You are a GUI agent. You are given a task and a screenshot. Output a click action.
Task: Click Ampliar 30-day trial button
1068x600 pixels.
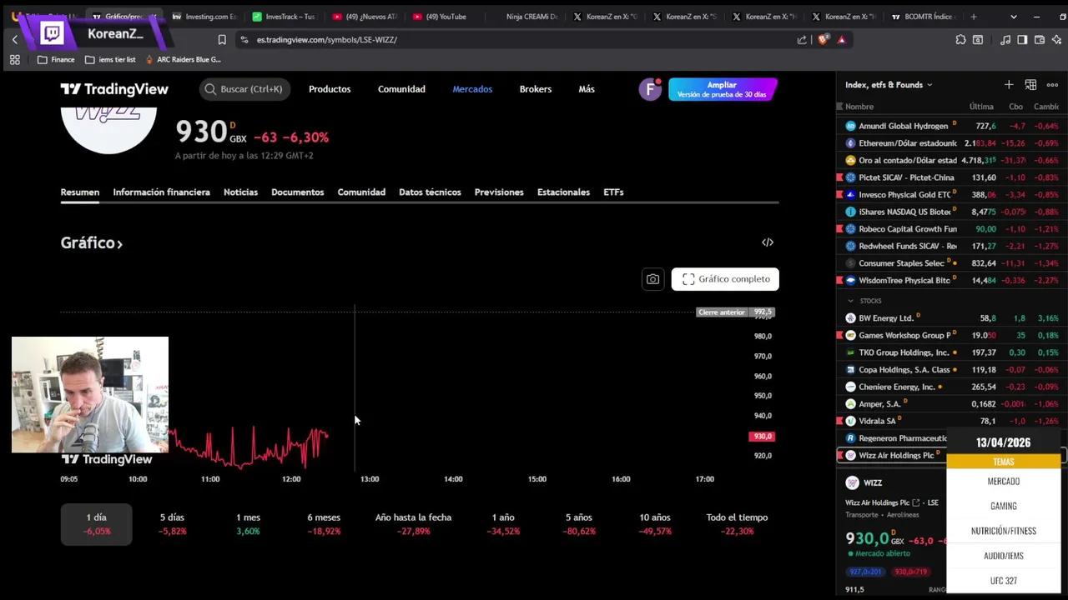click(x=723, y=89)
